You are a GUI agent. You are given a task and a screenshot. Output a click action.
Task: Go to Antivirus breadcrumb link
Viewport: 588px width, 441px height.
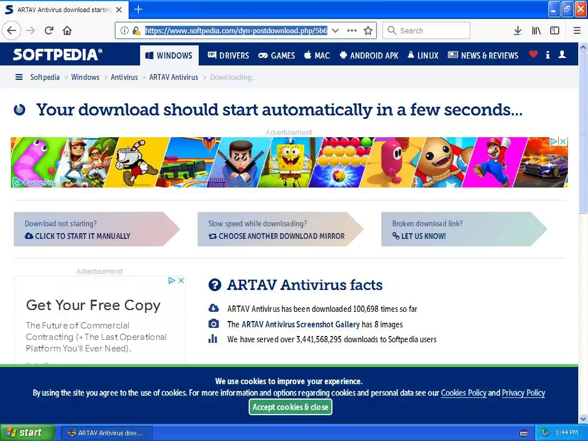124,78
